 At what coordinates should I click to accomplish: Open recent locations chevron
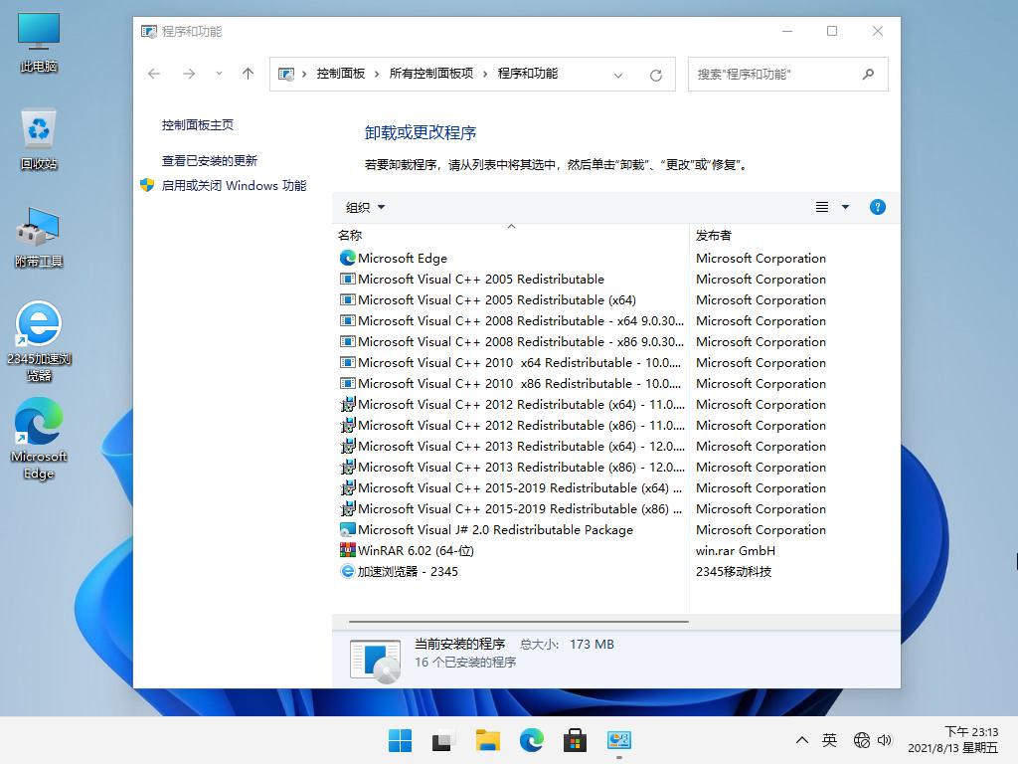point(219,74)
